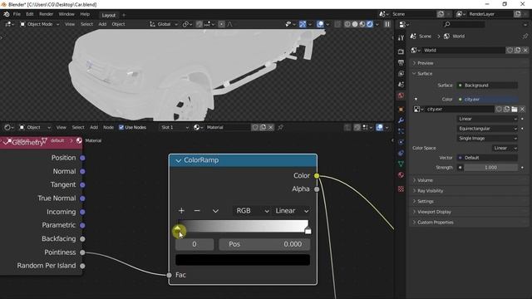Toggle snapping in the 3D viewport

199,24
